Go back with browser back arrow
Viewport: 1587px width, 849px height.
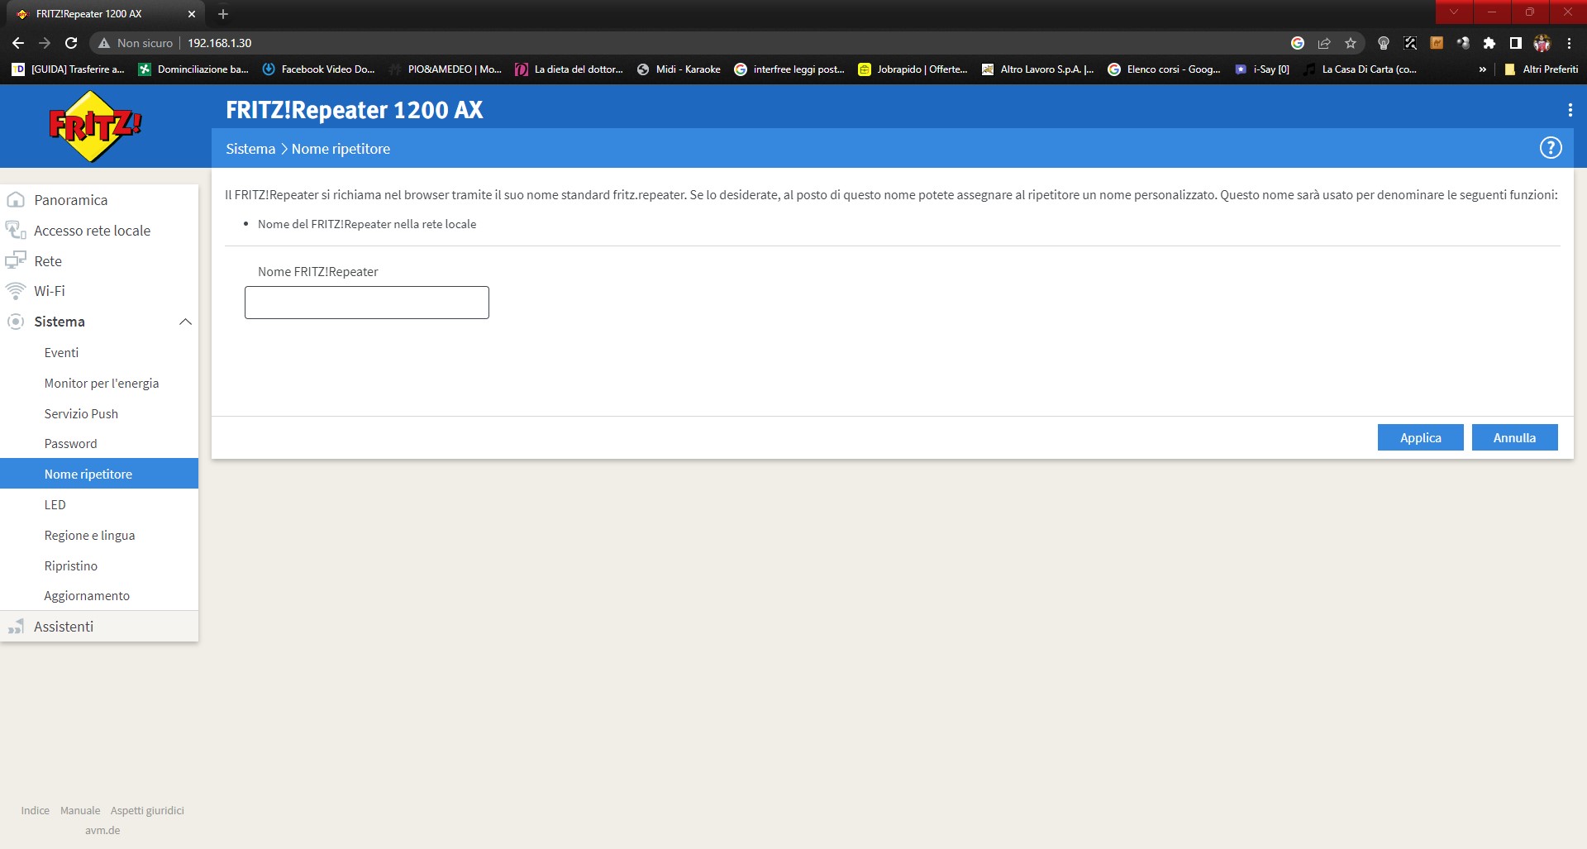(18, 43)
